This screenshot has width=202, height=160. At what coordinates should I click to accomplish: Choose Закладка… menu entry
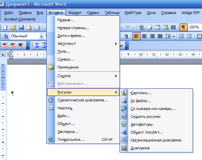[83, 132]
